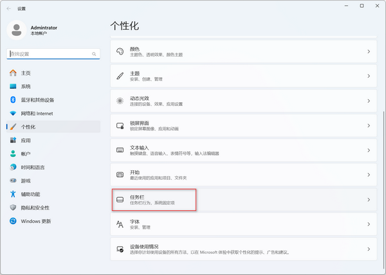Screen dimensions: 386x275
Task: Select Windows 更新 in sidebar
Action: 53,221
